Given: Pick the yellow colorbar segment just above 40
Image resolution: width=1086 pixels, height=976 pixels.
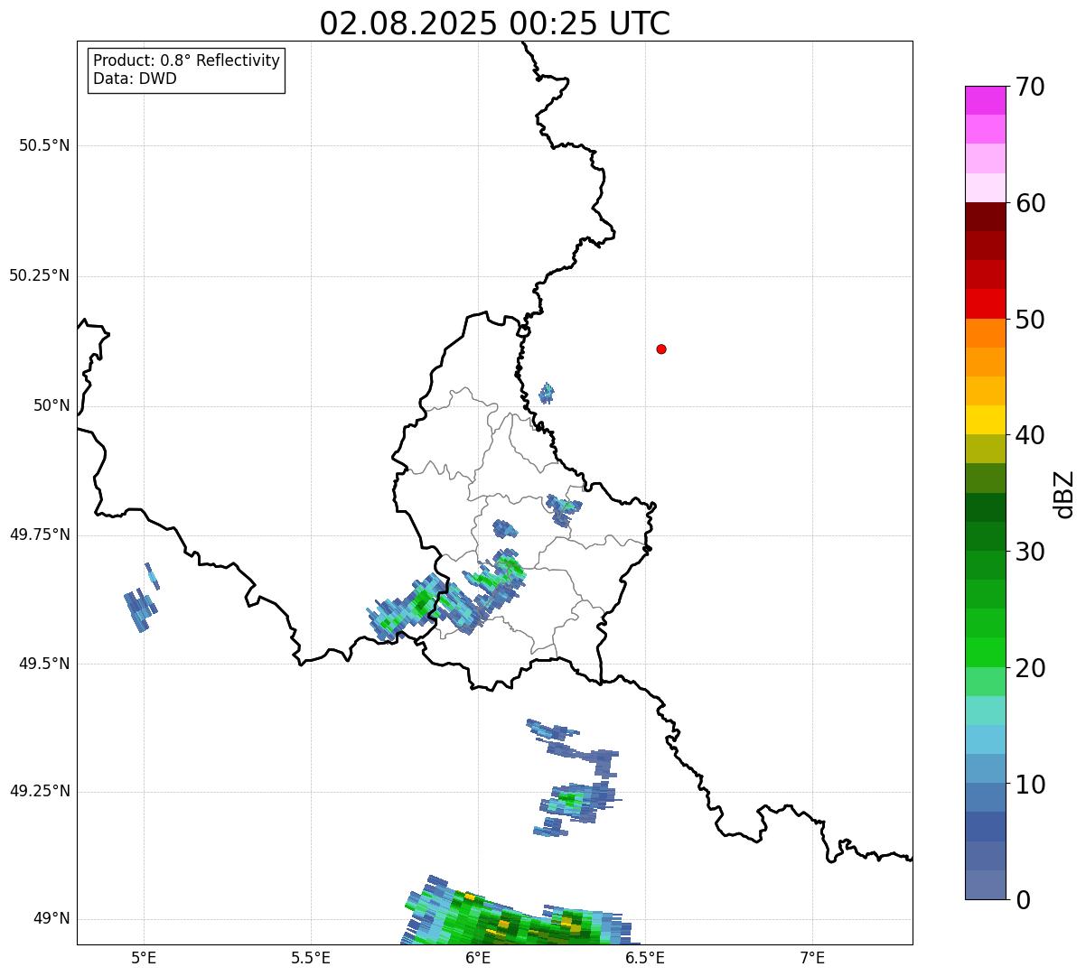Looking at the screenshot, I should pyautogui.click(x=985, y=420).
